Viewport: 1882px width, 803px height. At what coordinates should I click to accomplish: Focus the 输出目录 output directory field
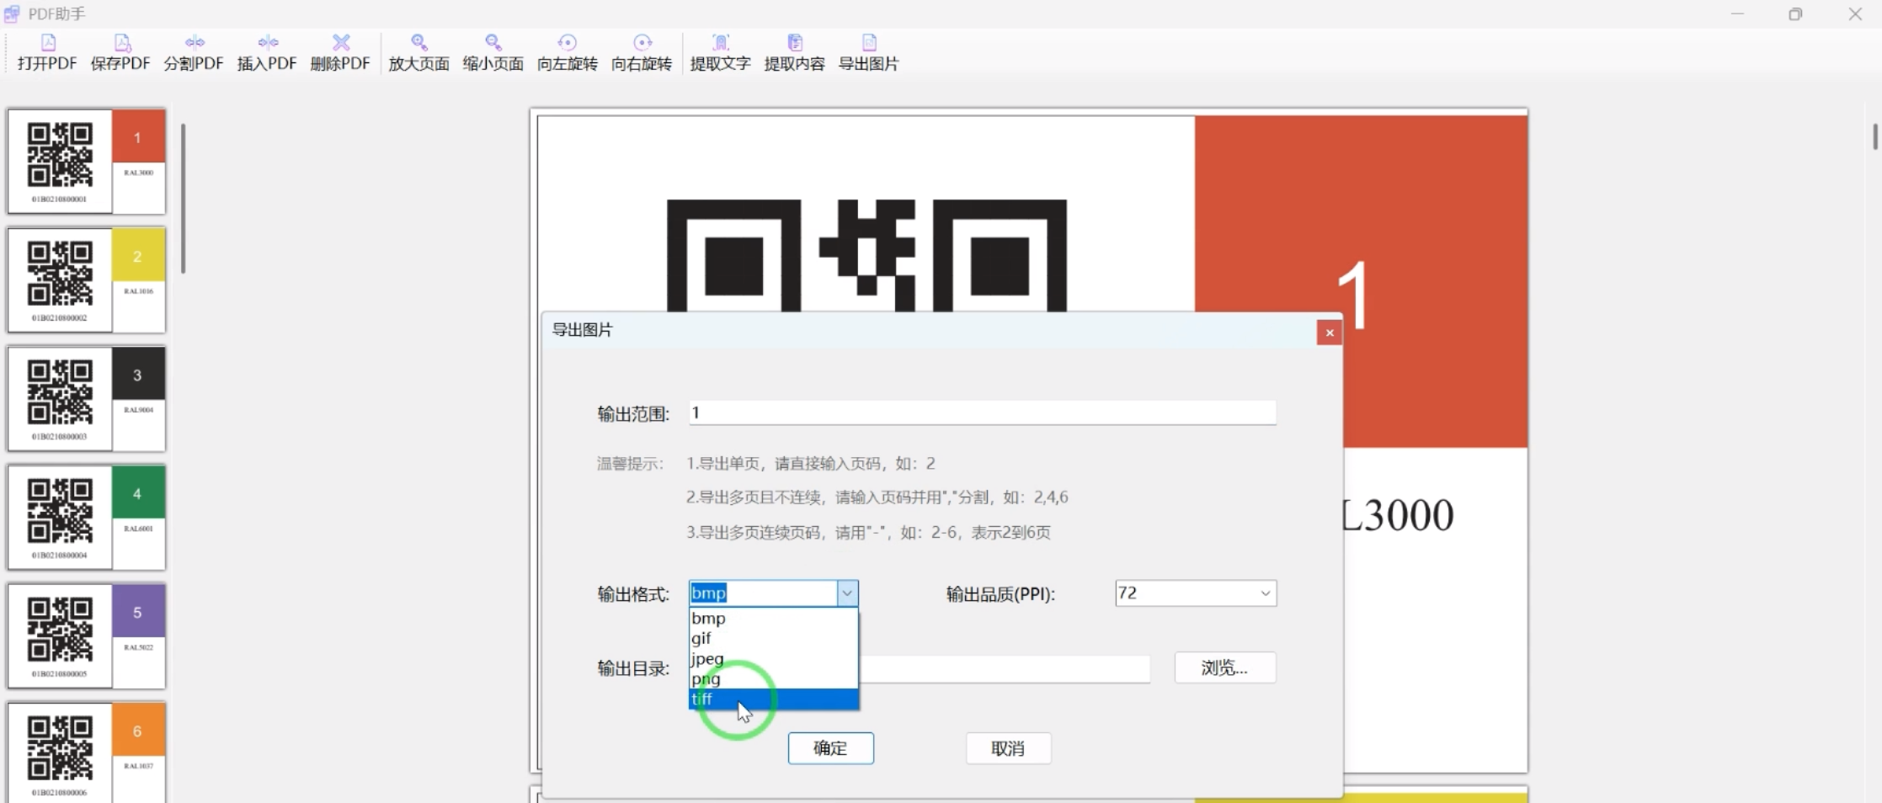1004,668
